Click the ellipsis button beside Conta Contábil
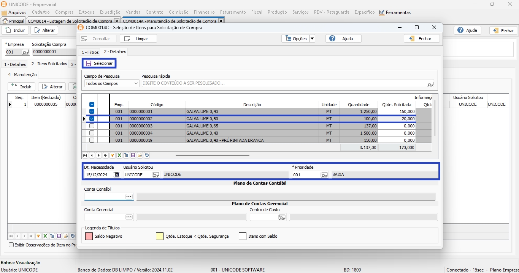Image resolution: width=519 pixels, height=273 pixels. [x=129, y=196]
